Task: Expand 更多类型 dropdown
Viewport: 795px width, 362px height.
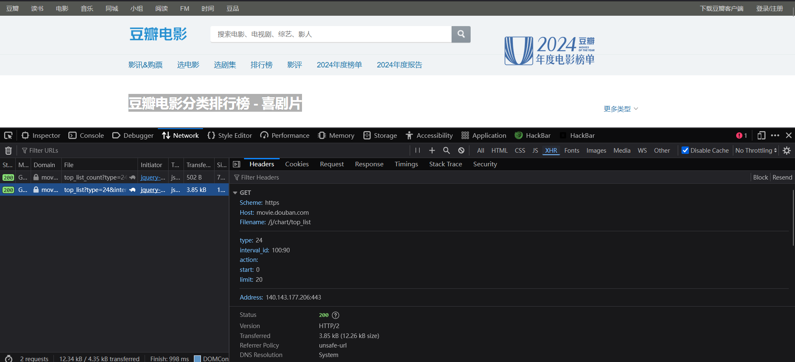Action: [x=621, y=109]
